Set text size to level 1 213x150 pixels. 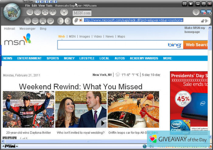tap(37, 2)
